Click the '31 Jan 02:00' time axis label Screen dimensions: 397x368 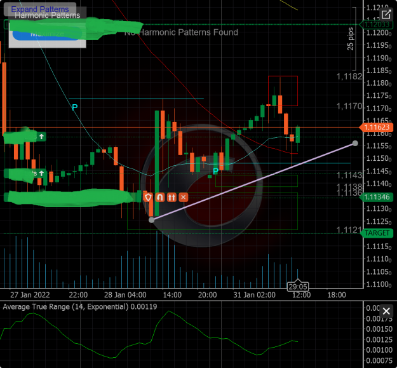pyautogui.click(x=254, y=295)
